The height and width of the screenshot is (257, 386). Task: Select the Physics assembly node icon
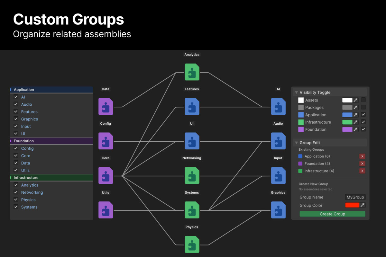[x=192, y=244]
